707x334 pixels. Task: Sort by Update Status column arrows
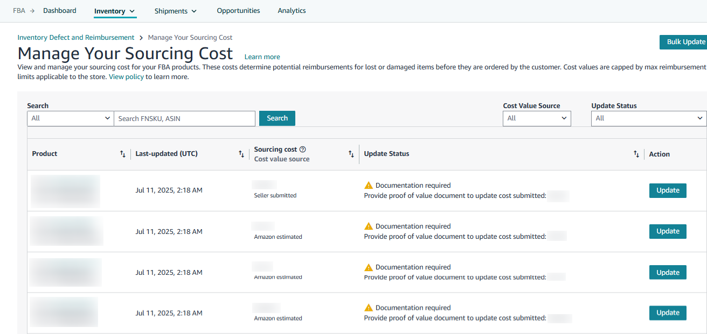(x=636, y=154)
